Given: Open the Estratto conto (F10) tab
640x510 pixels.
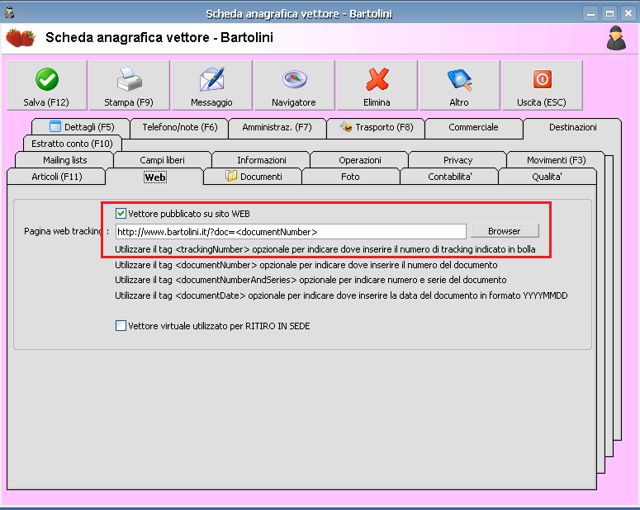Looking at the screenshot, I should (x=72, y=144).
